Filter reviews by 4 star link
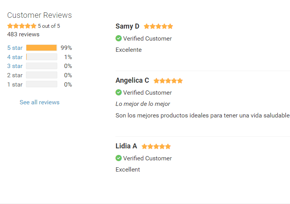The height and width of the screenshot is (204, 290). pos(15,57)
